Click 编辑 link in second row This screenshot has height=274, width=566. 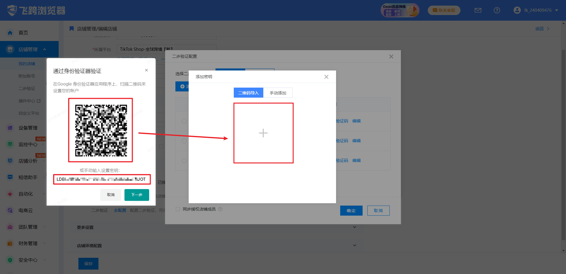click(356, 141)
